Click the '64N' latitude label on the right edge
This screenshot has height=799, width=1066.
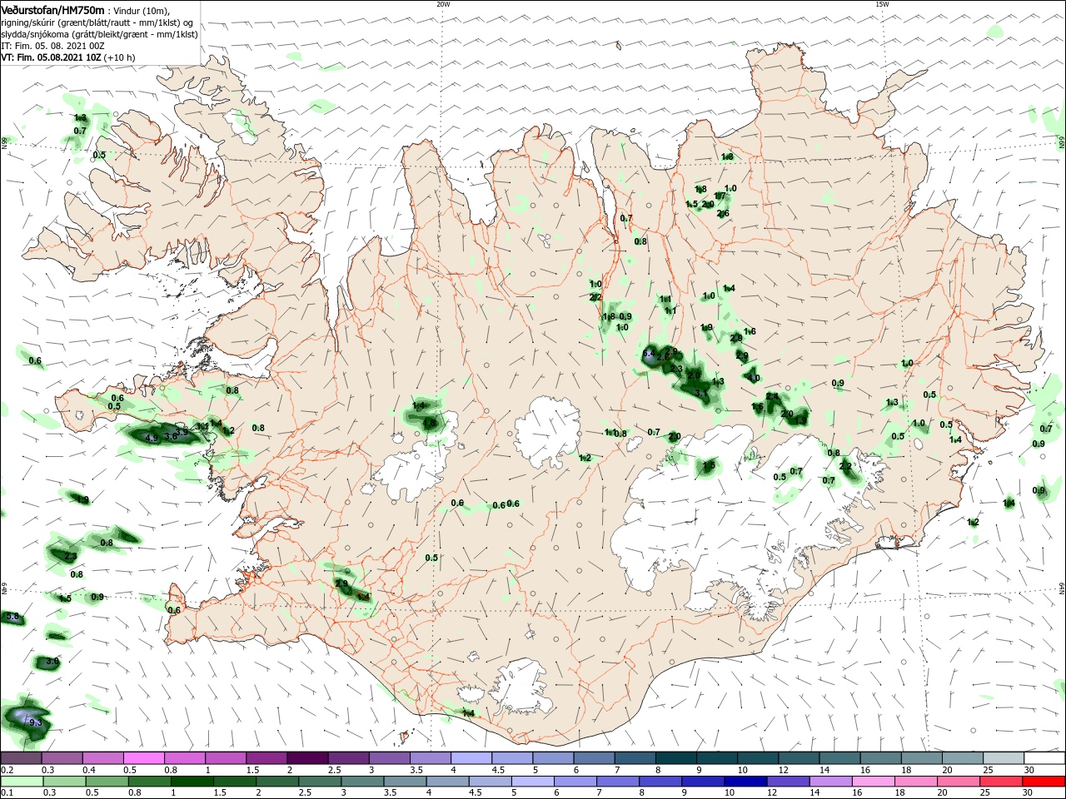pos(1062,588)
